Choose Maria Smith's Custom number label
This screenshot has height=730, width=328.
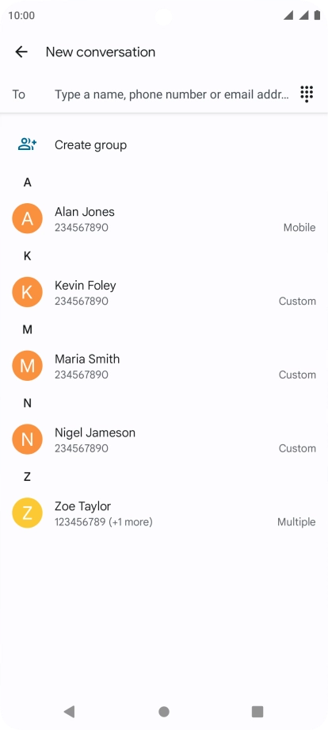pos(297,375)
